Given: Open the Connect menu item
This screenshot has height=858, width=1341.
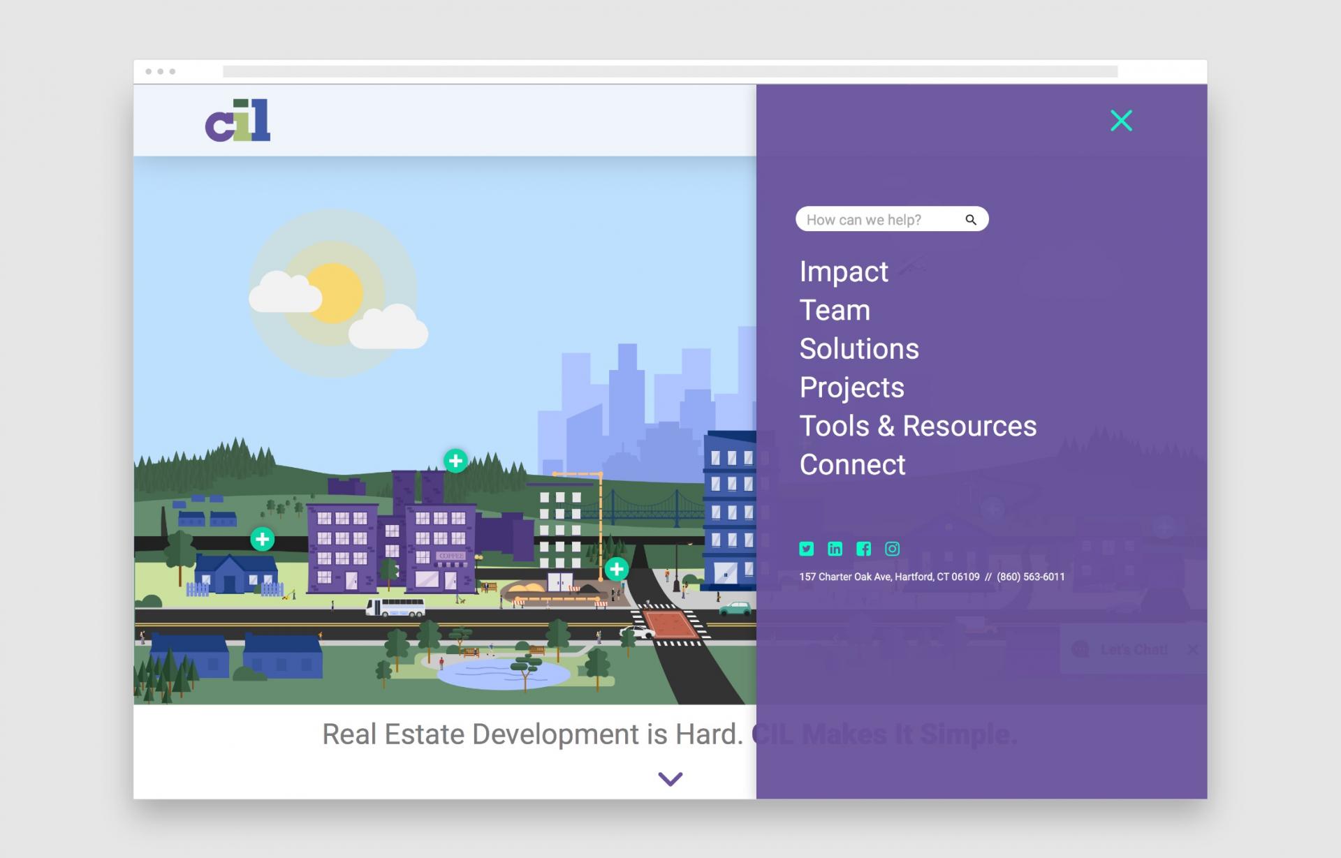Looking at the screenshot, I should coord(852,464).
